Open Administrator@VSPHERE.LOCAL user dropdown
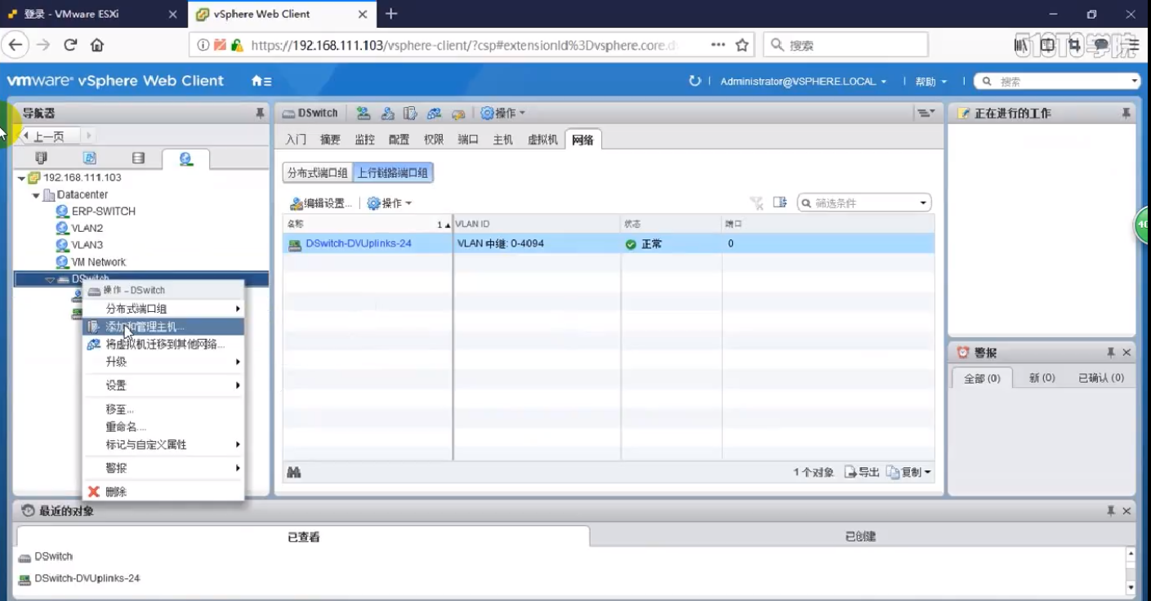The width and height of the screenshot is (1151, 601). [x=803, y=82]
